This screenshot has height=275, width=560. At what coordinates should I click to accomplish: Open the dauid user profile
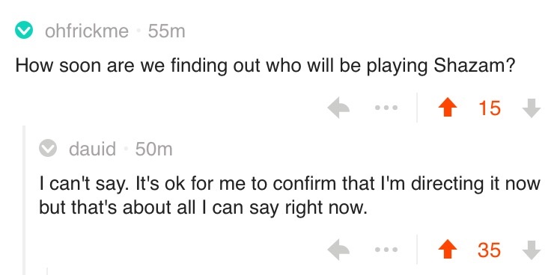coord(93,149)
